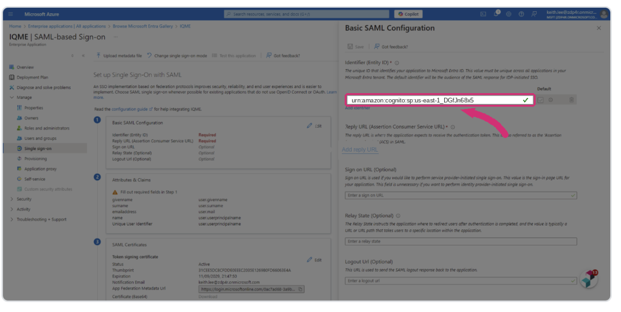Viewport: 621px width, 312px height.
Task: Collapse the sidebar with double chevron
Action: point(83,55)
